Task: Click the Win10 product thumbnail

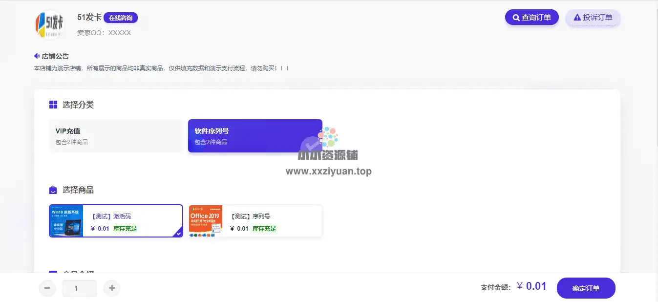Action: tap(66, 221)
